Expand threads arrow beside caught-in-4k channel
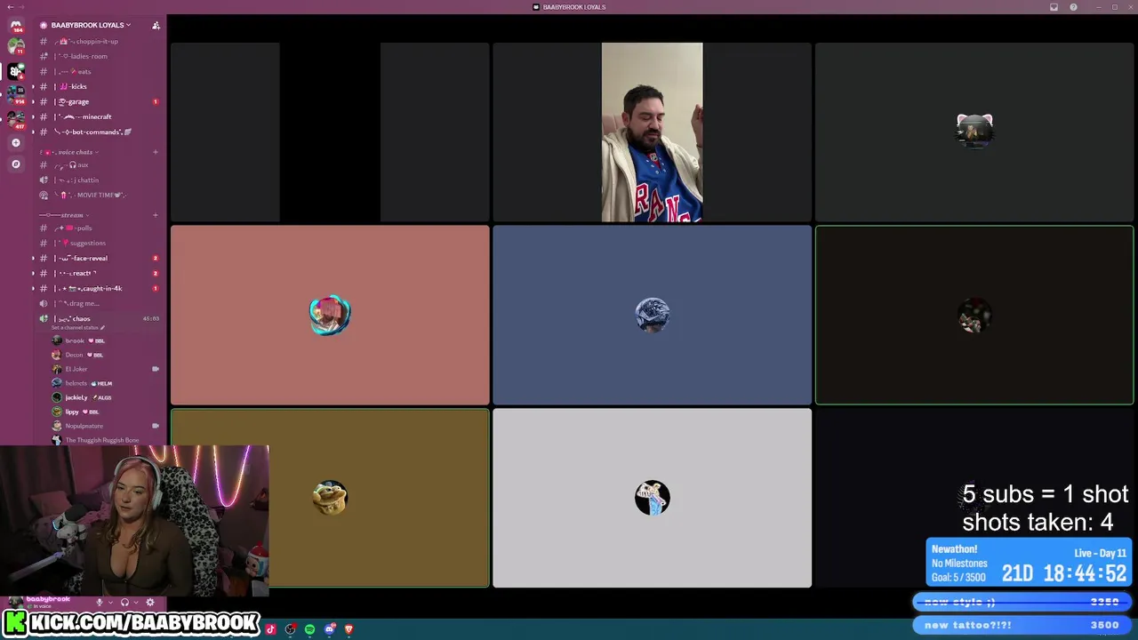Image resolution: width=1138 pixels, height=640 pixels. pos(34,288)
